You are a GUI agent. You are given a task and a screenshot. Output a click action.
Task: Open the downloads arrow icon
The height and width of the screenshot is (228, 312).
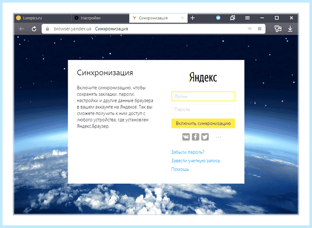(x=290, y=29)
